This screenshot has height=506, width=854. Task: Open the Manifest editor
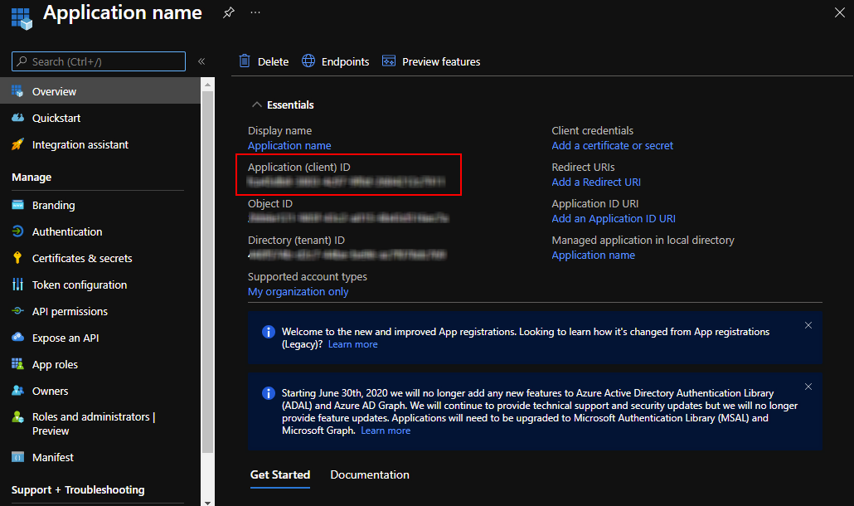[52, 457]
